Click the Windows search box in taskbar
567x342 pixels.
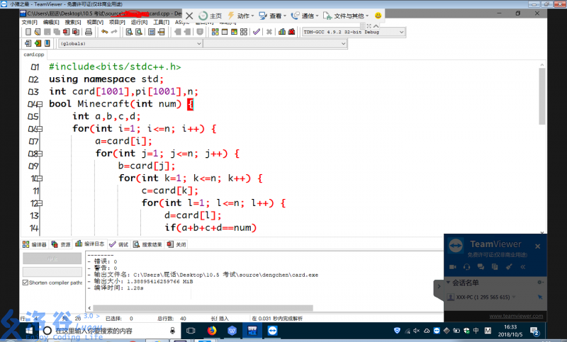tap(106, 331)
